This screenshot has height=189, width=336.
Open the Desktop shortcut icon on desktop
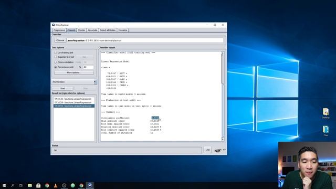point(325,113)
